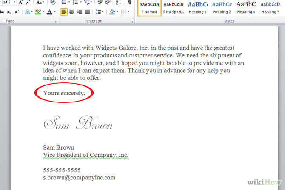Viewport: 285px width, 190px height.
Task: Open Line and Paragraph Spacing menu
Action: point(99,12)
